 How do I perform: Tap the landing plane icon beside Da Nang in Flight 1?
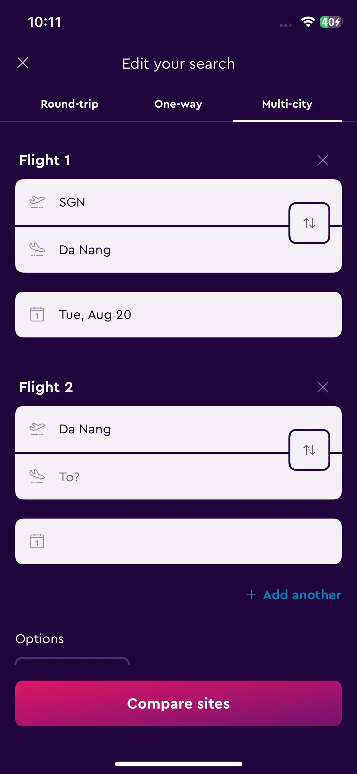point(37,249)
